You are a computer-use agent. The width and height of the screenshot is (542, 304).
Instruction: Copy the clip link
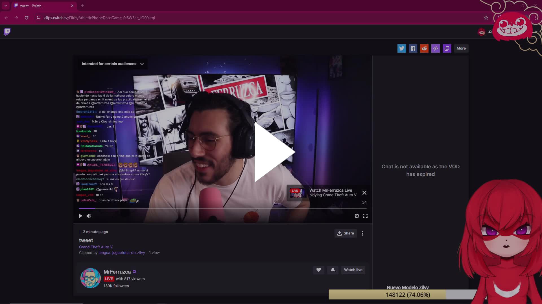click(447, 48)
